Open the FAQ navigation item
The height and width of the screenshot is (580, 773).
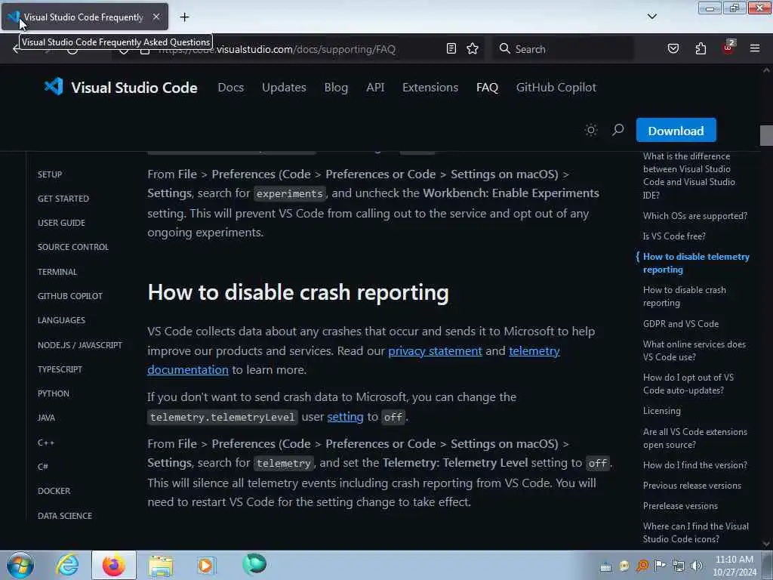[487, 88]
